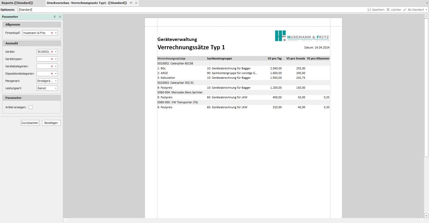Click the value 243,75
Screen dimensions: 429x223
click(301, 78)
